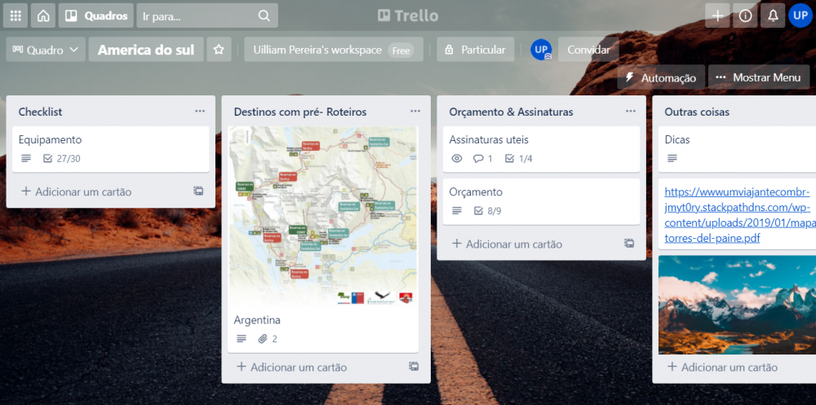Open the Quadros boards button
Viewport: 816px width, 405px height.
click(95, 15)
